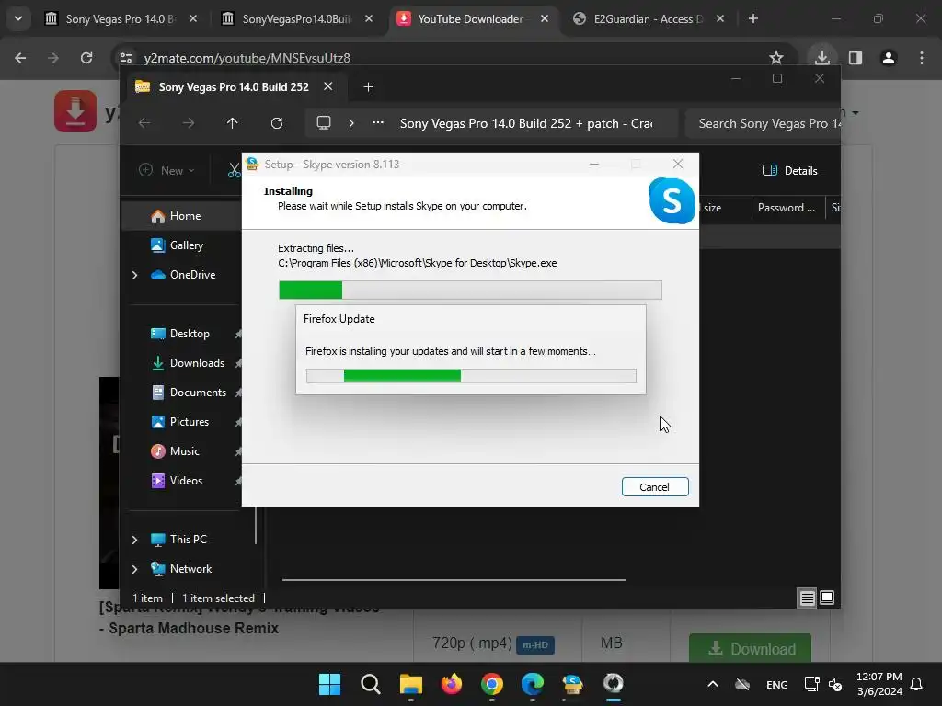Screen dimensions: 942x706
Task: Close the Sony Vegas Pro Explorer tab
Action: pos(328,86)
